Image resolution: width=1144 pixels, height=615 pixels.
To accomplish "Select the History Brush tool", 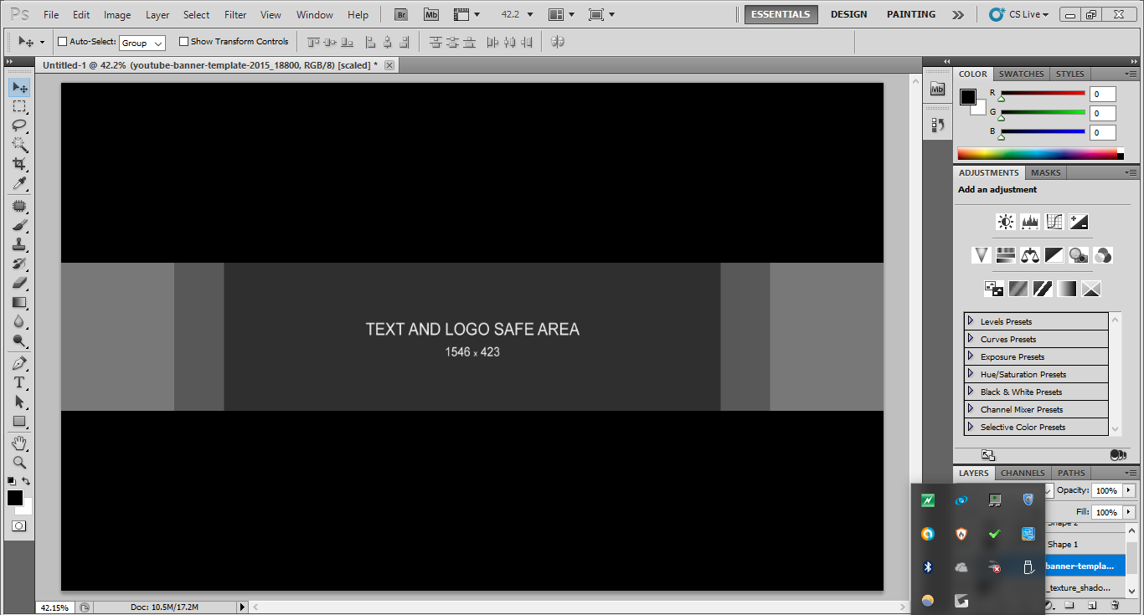I will [19, 264].
